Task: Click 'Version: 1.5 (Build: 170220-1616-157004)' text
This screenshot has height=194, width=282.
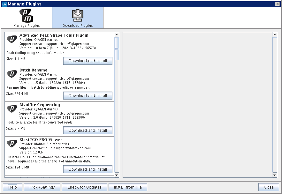Action: pos(52,83)
